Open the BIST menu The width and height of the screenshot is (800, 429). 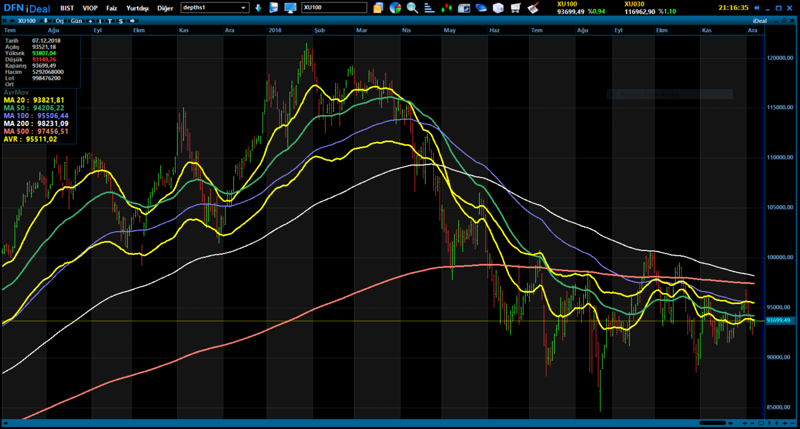(67, 8)
